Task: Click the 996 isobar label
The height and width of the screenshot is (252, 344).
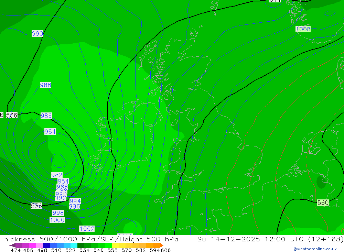Action: (74, 206)
